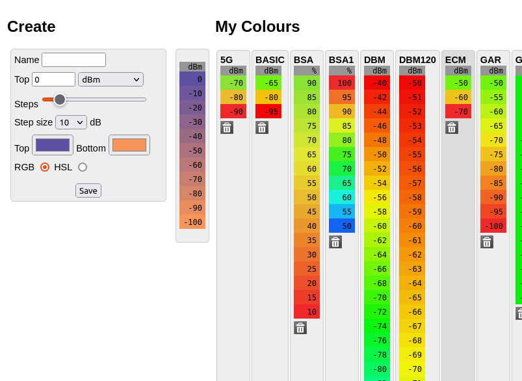
Task: Select the RGB radio button
Action: pos(45,167)
